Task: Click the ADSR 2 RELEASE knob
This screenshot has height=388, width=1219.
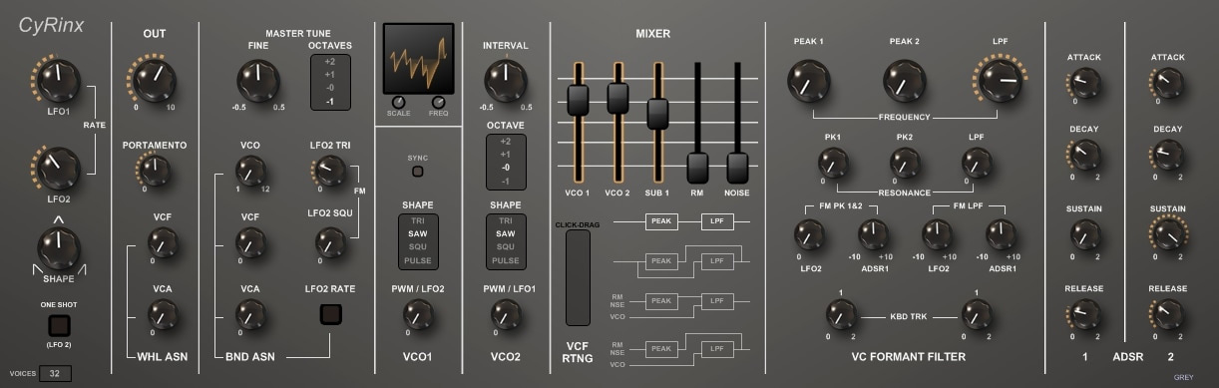Action: (x=1167, y=315)
